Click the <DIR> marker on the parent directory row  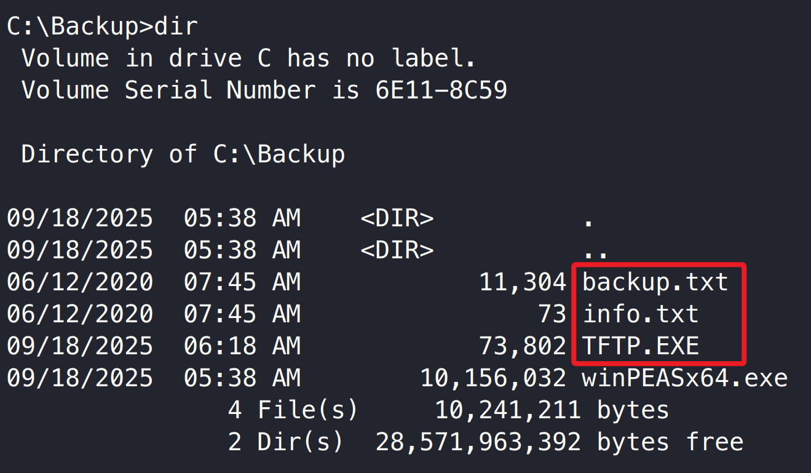pyautogui.click(x=397, y=251)
